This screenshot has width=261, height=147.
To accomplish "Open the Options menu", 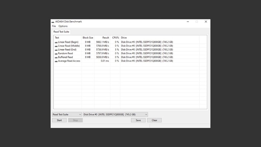I will pos(63,26).
